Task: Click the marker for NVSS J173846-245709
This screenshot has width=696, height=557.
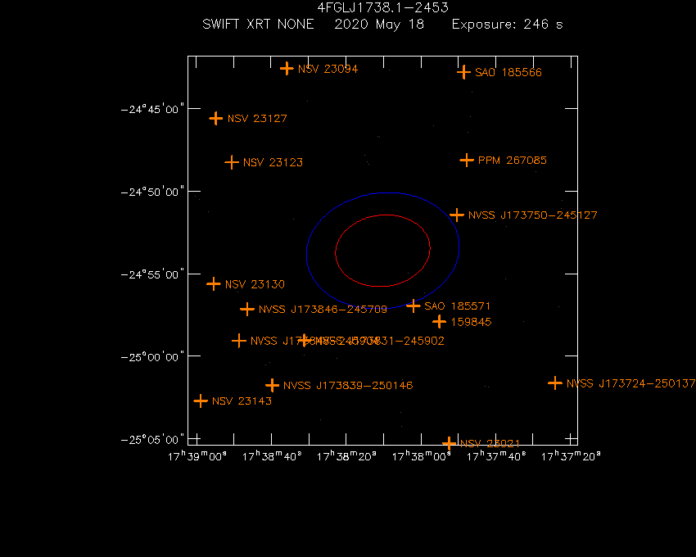Action: tap(247, 309)
